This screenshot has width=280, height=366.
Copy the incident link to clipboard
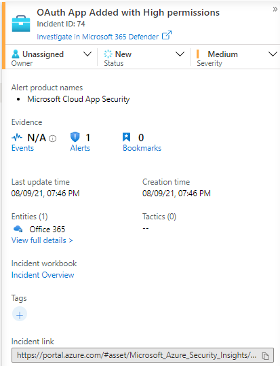coord(265,356)
